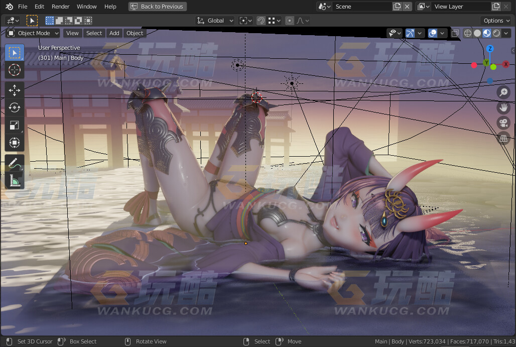Click the red X axis gizmo handle
The height and width of the screenshot is (347, 516).
tap(506, 64)
